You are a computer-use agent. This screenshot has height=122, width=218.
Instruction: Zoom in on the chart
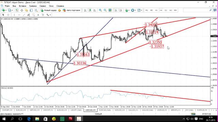click(x=100, y=10)
